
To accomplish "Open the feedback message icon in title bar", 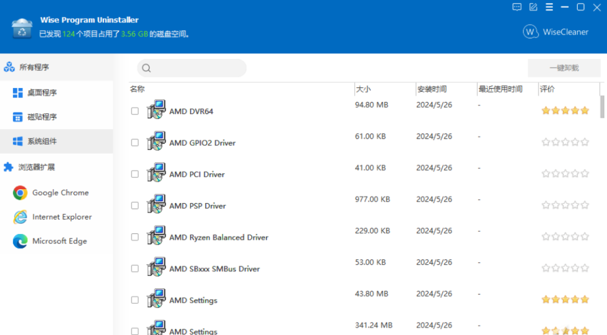I will (x=517, y=7).
